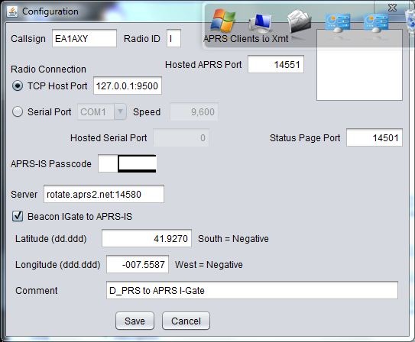Click the Latitude input field
This screenshot has height=342, width=415.
click(x=147, y=238)
